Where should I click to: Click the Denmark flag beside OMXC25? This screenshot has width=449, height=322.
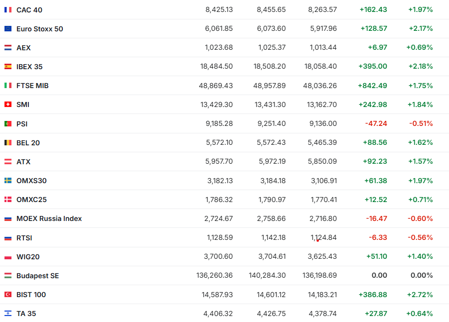[x=8, y=200]
